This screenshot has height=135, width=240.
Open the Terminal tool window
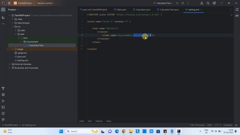[3, 107]
